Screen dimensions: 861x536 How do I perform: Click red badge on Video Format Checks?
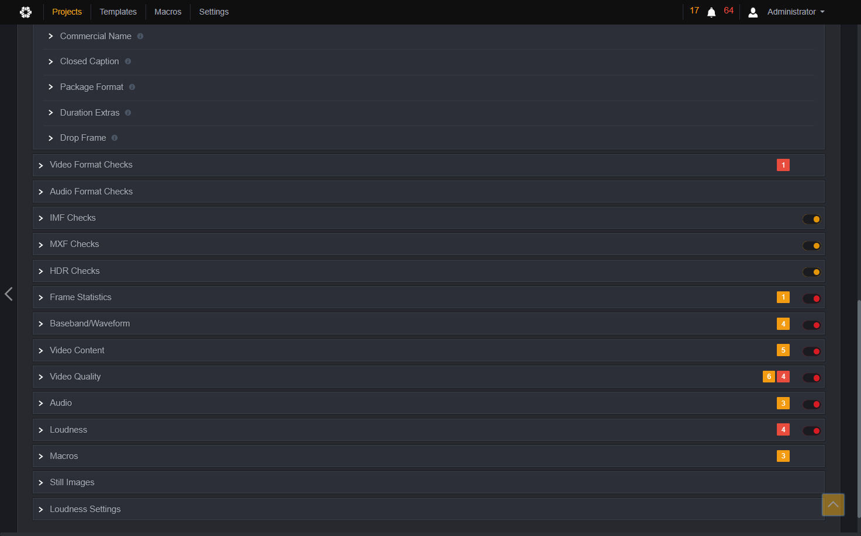(783, 165)
